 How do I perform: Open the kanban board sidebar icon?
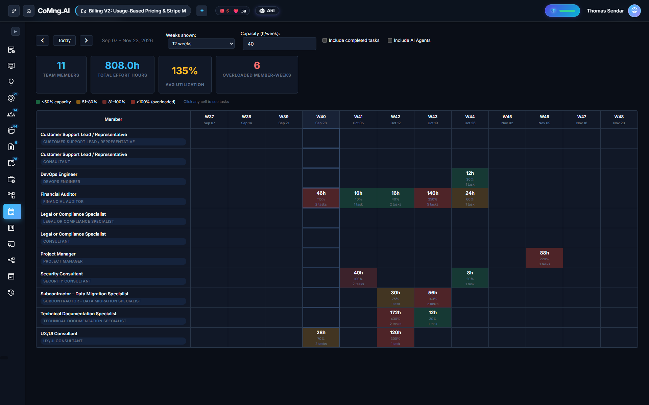point(11,228)
